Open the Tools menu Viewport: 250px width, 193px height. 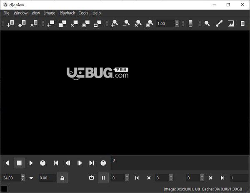(x=83, y=13)
